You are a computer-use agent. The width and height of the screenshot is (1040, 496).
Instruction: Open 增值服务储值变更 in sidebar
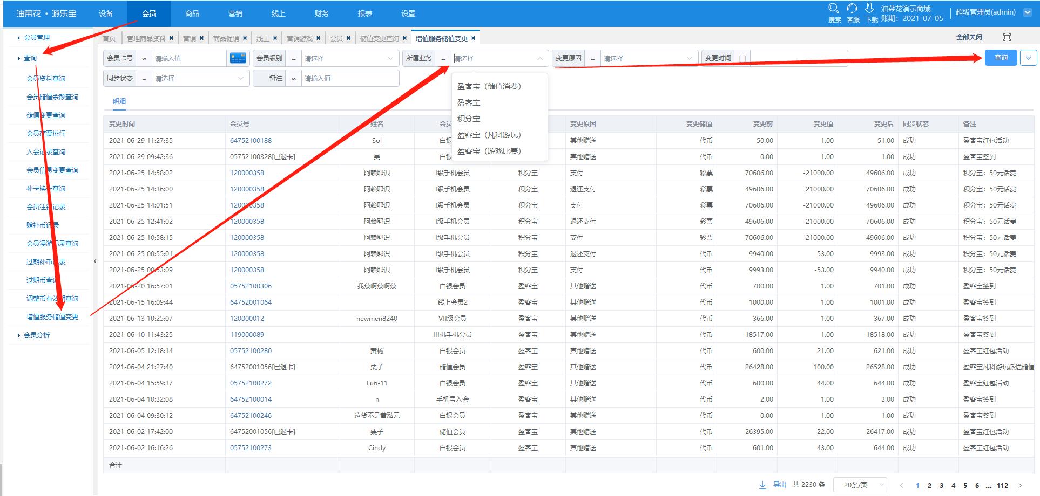[52, 316]
